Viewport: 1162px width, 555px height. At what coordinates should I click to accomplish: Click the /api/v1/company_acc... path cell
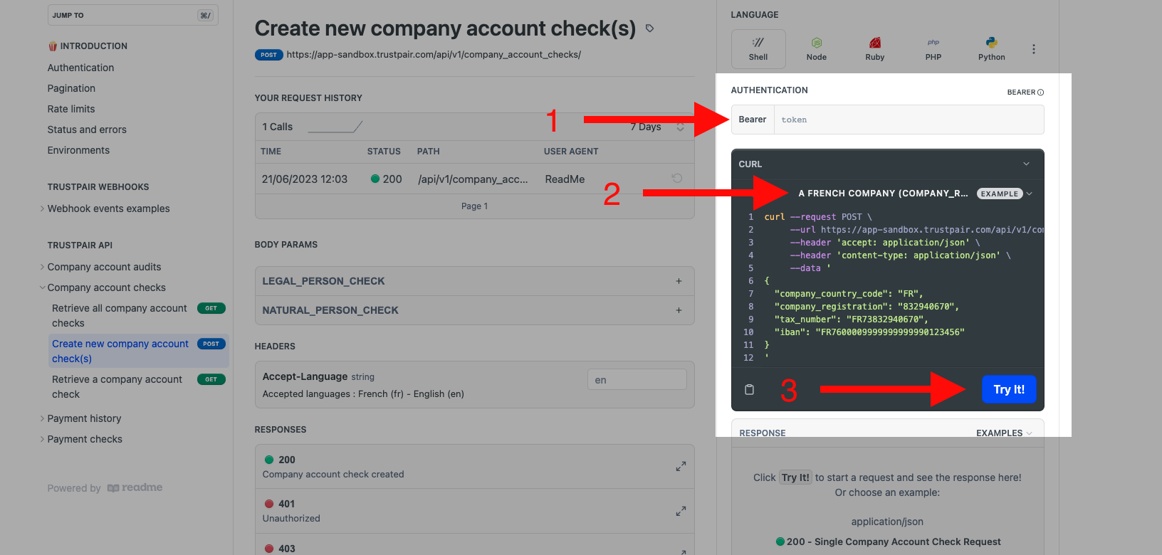point(473,179)
